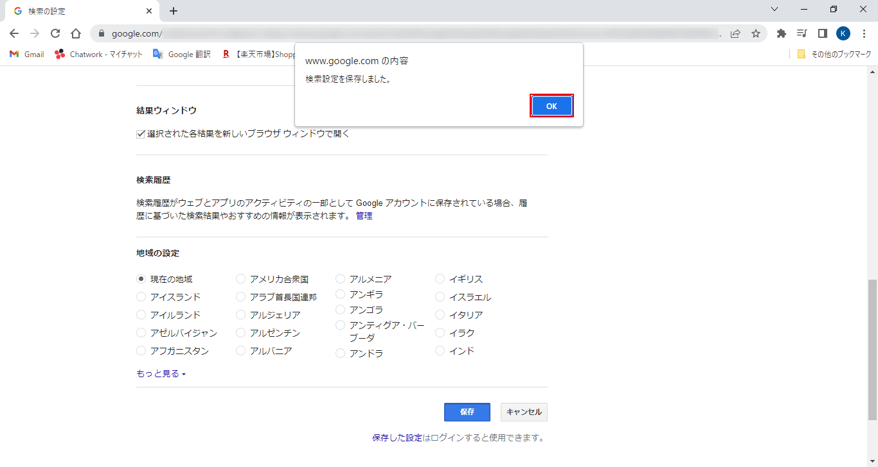Viewport: 878px width, 467px height.
Task: Select イラク as region
Action: 440,333
